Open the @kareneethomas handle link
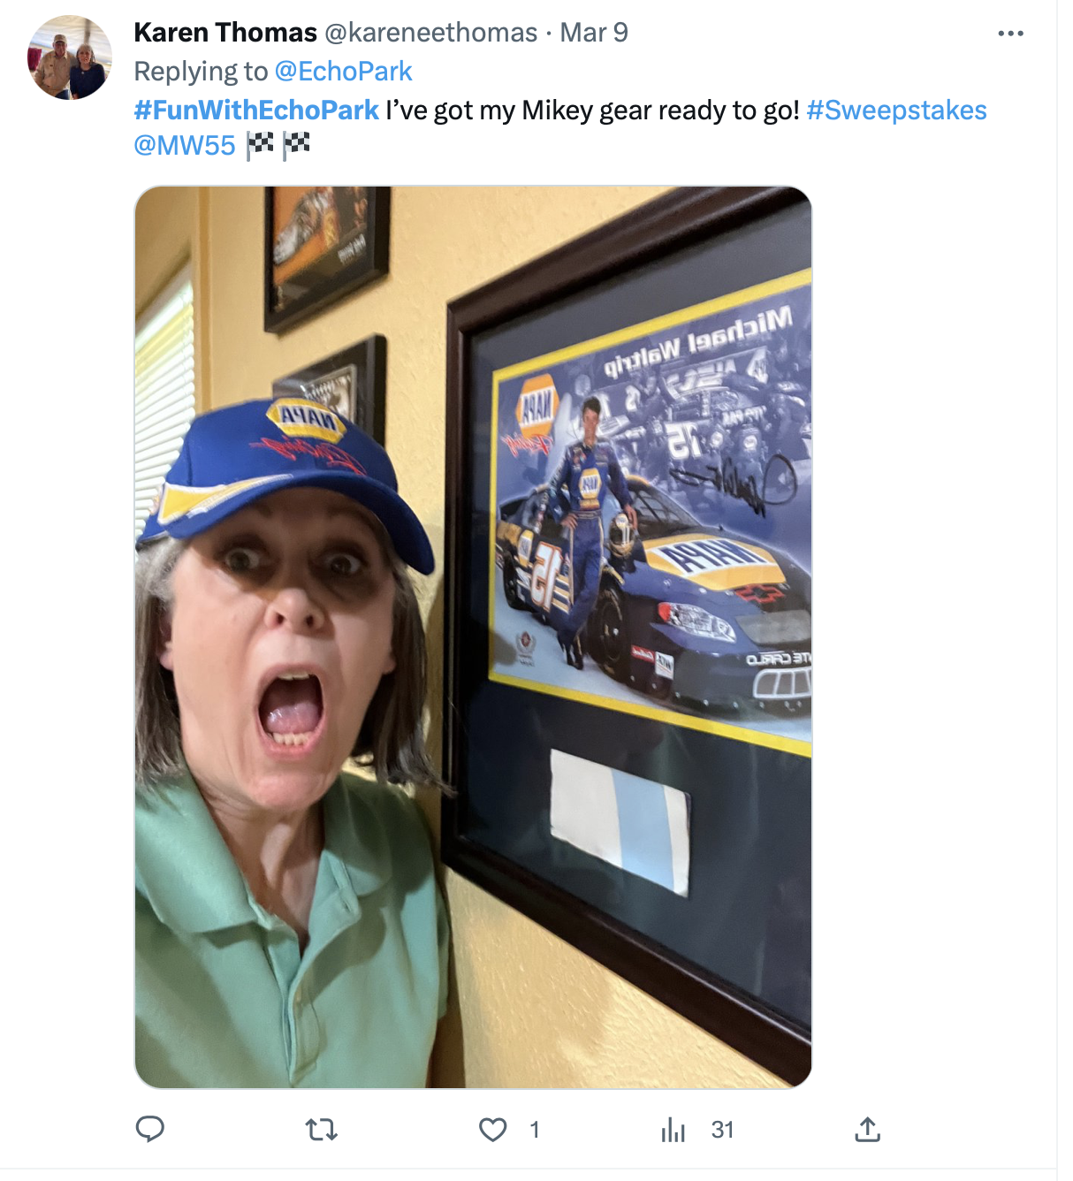 pos(430,33)
